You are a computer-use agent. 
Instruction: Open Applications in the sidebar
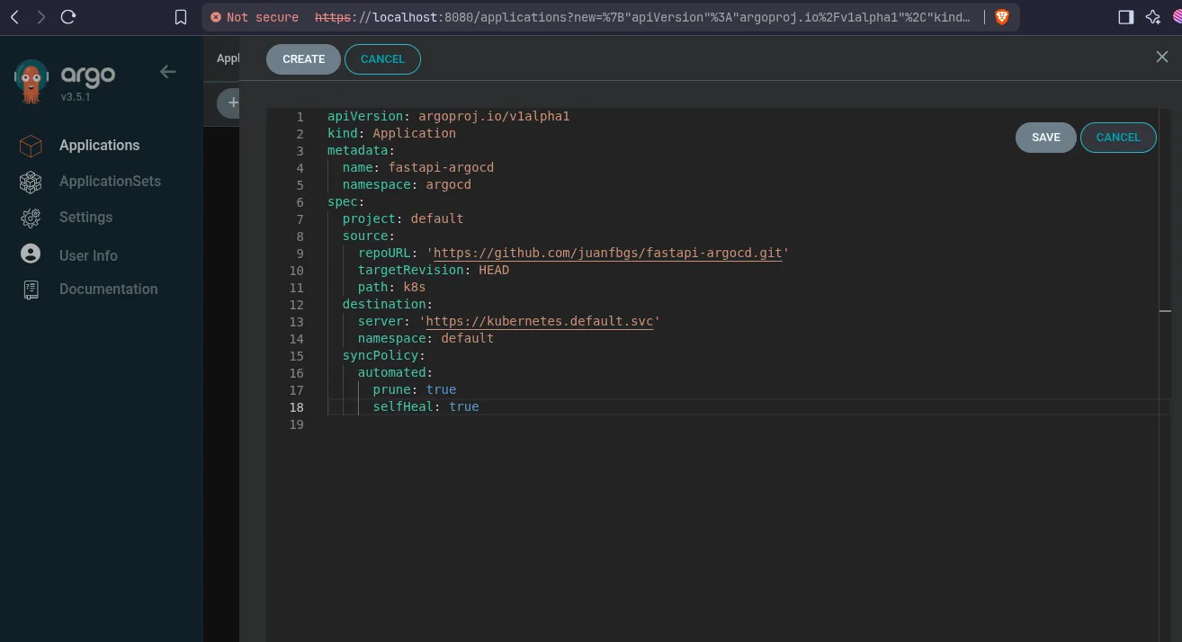99,146
